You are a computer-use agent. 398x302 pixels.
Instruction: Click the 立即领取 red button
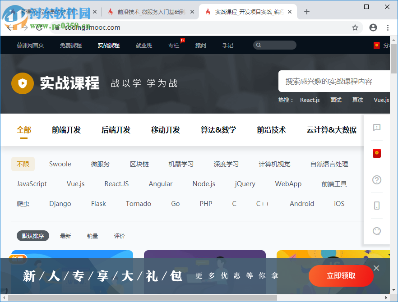click(341, 276)
